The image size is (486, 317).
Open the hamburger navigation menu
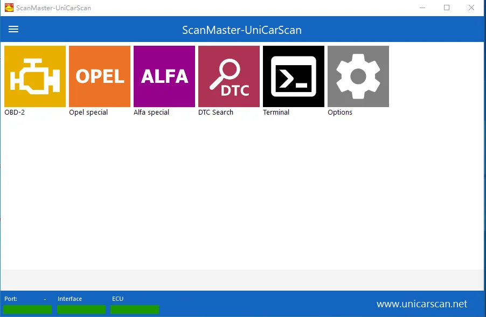13,29
